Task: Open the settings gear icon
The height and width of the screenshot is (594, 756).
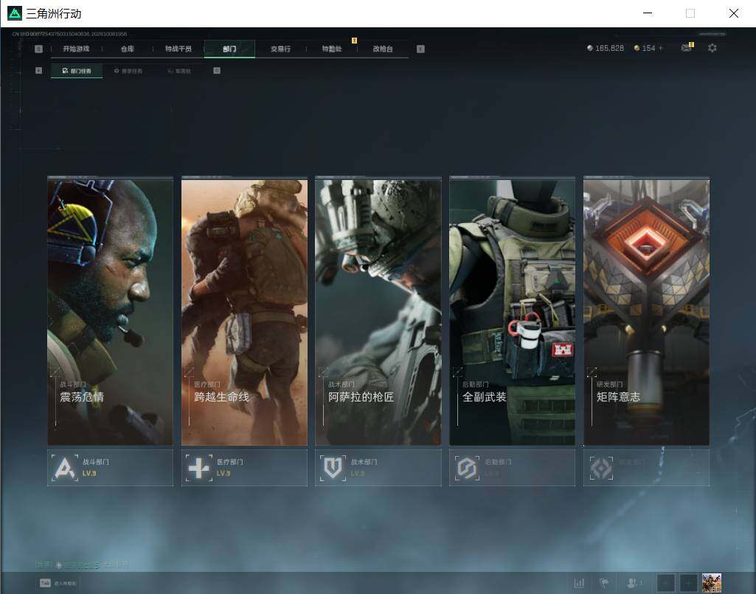Action: point(712,48)
